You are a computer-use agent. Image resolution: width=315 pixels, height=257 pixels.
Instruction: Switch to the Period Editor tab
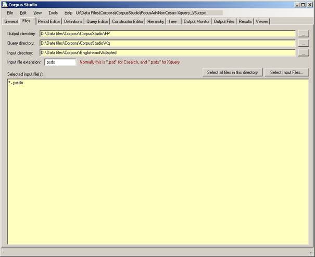pos(49,22)
